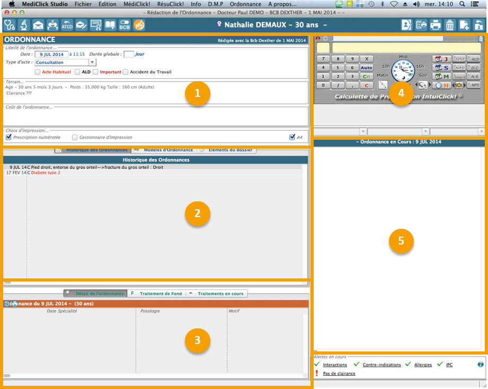Open the Ordonnance menu in menu bar
Viewport: 488px width, 389px height.
coord(245,4)
